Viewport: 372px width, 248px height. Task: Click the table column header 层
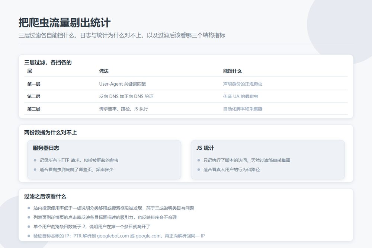(29, 71)
